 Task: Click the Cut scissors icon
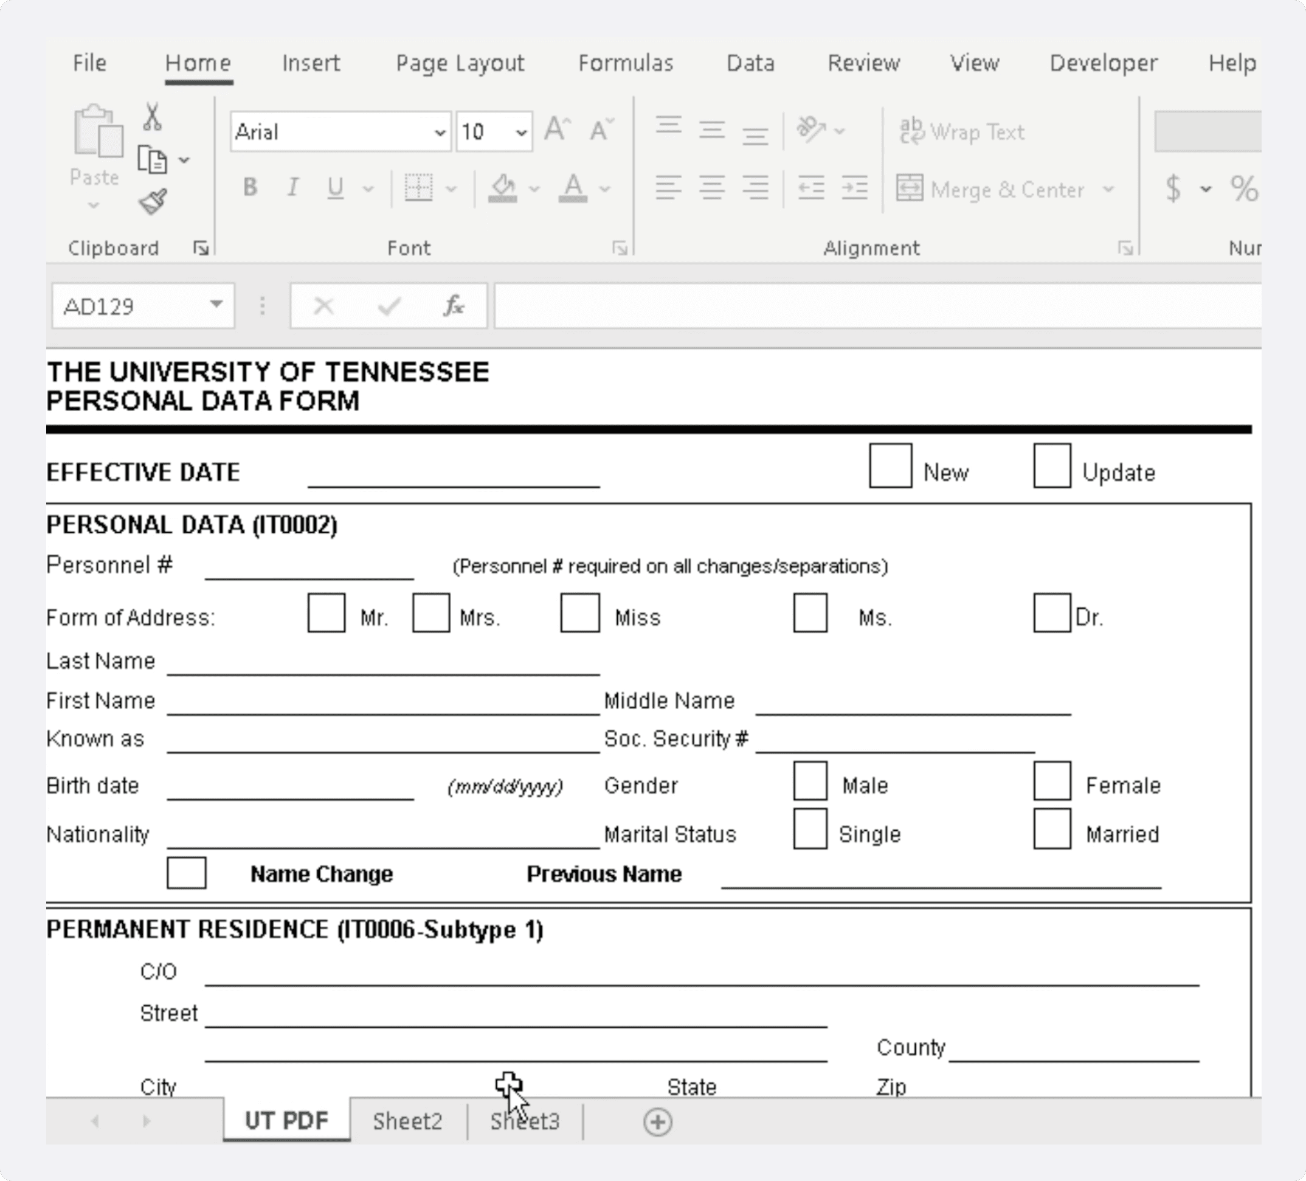152,117
